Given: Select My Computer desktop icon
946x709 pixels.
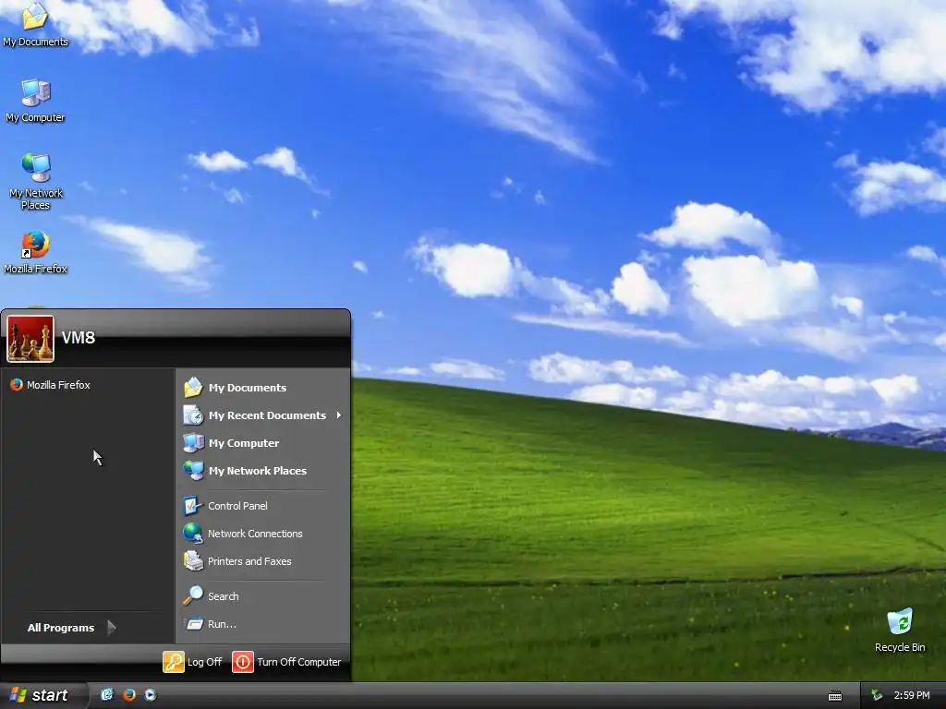Looking at the screenshot, I should pos(35,101).
